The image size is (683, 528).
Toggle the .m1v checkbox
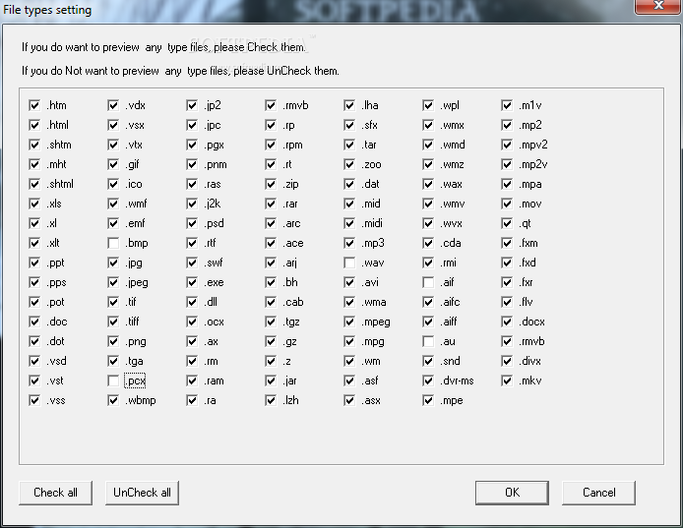point(507,105)
